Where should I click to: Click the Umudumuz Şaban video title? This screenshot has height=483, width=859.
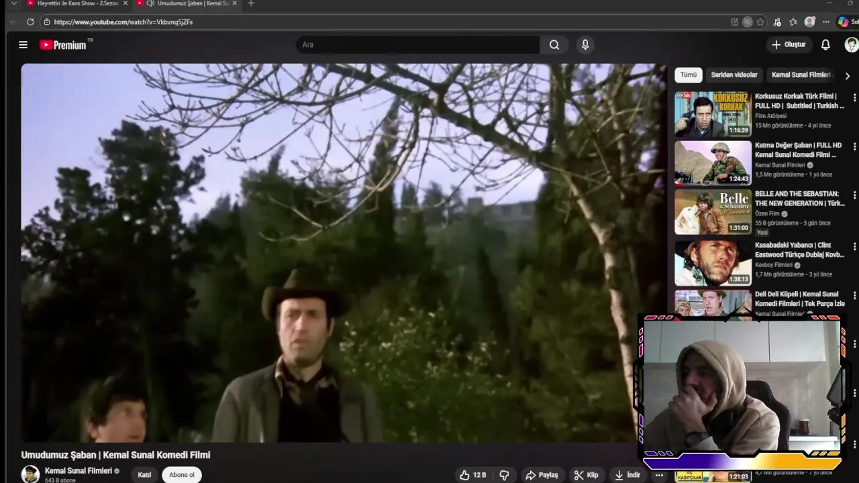[x=115, y=455]
